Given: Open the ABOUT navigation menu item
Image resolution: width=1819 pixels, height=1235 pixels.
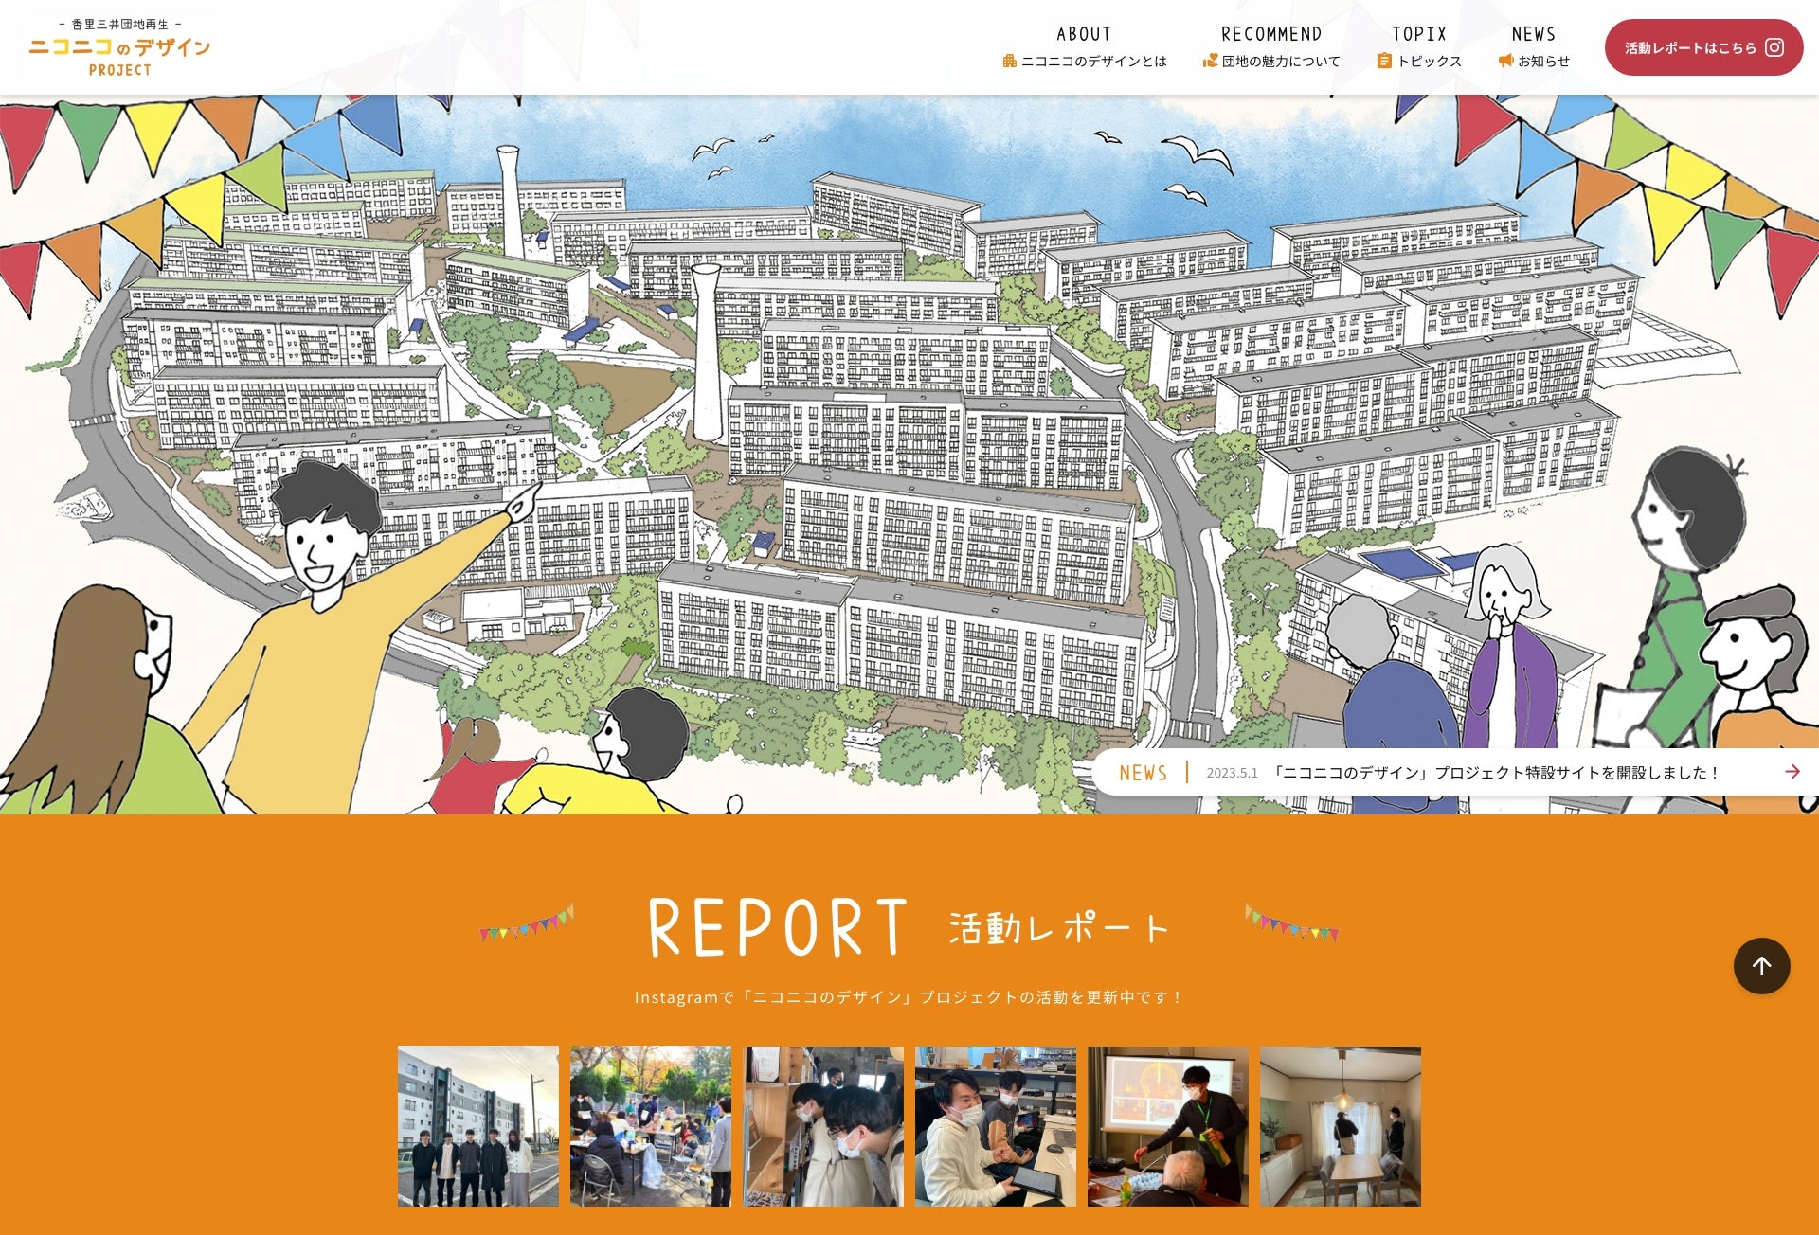Looking at the screenshot, I should [x=1083, y=34].
